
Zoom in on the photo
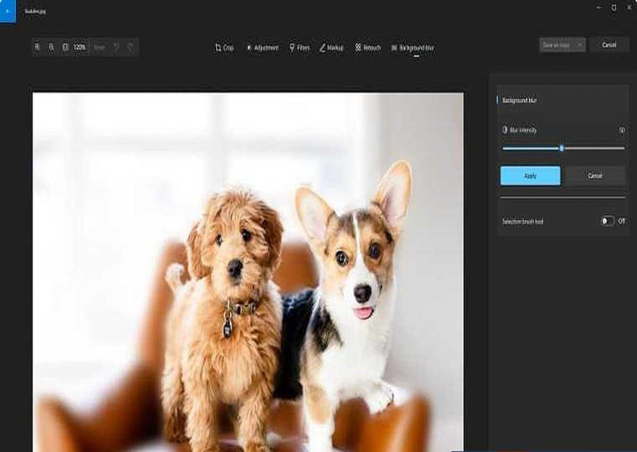(37, 47)
